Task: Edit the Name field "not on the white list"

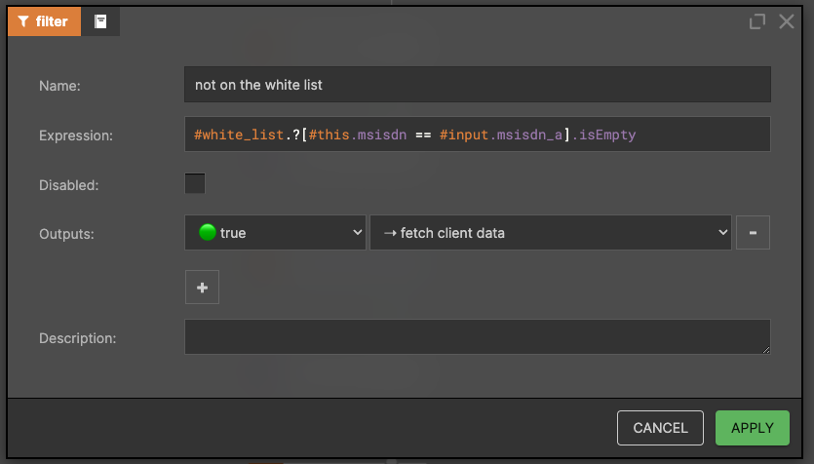Action: 477,85
